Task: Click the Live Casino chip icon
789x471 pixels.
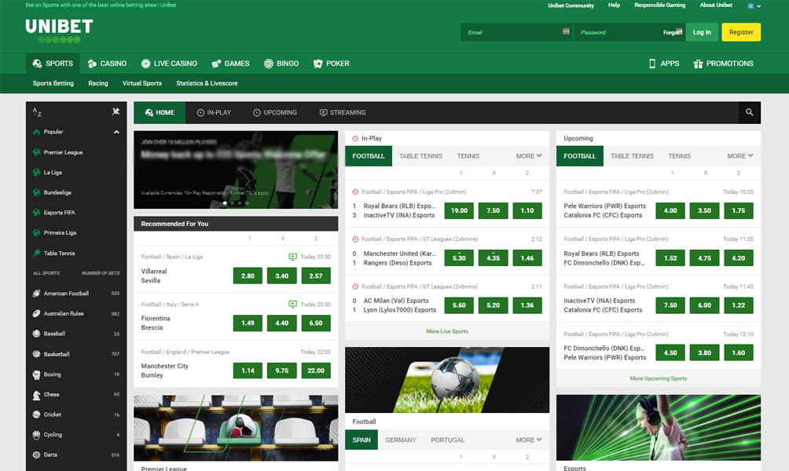Action: [145, 64]
